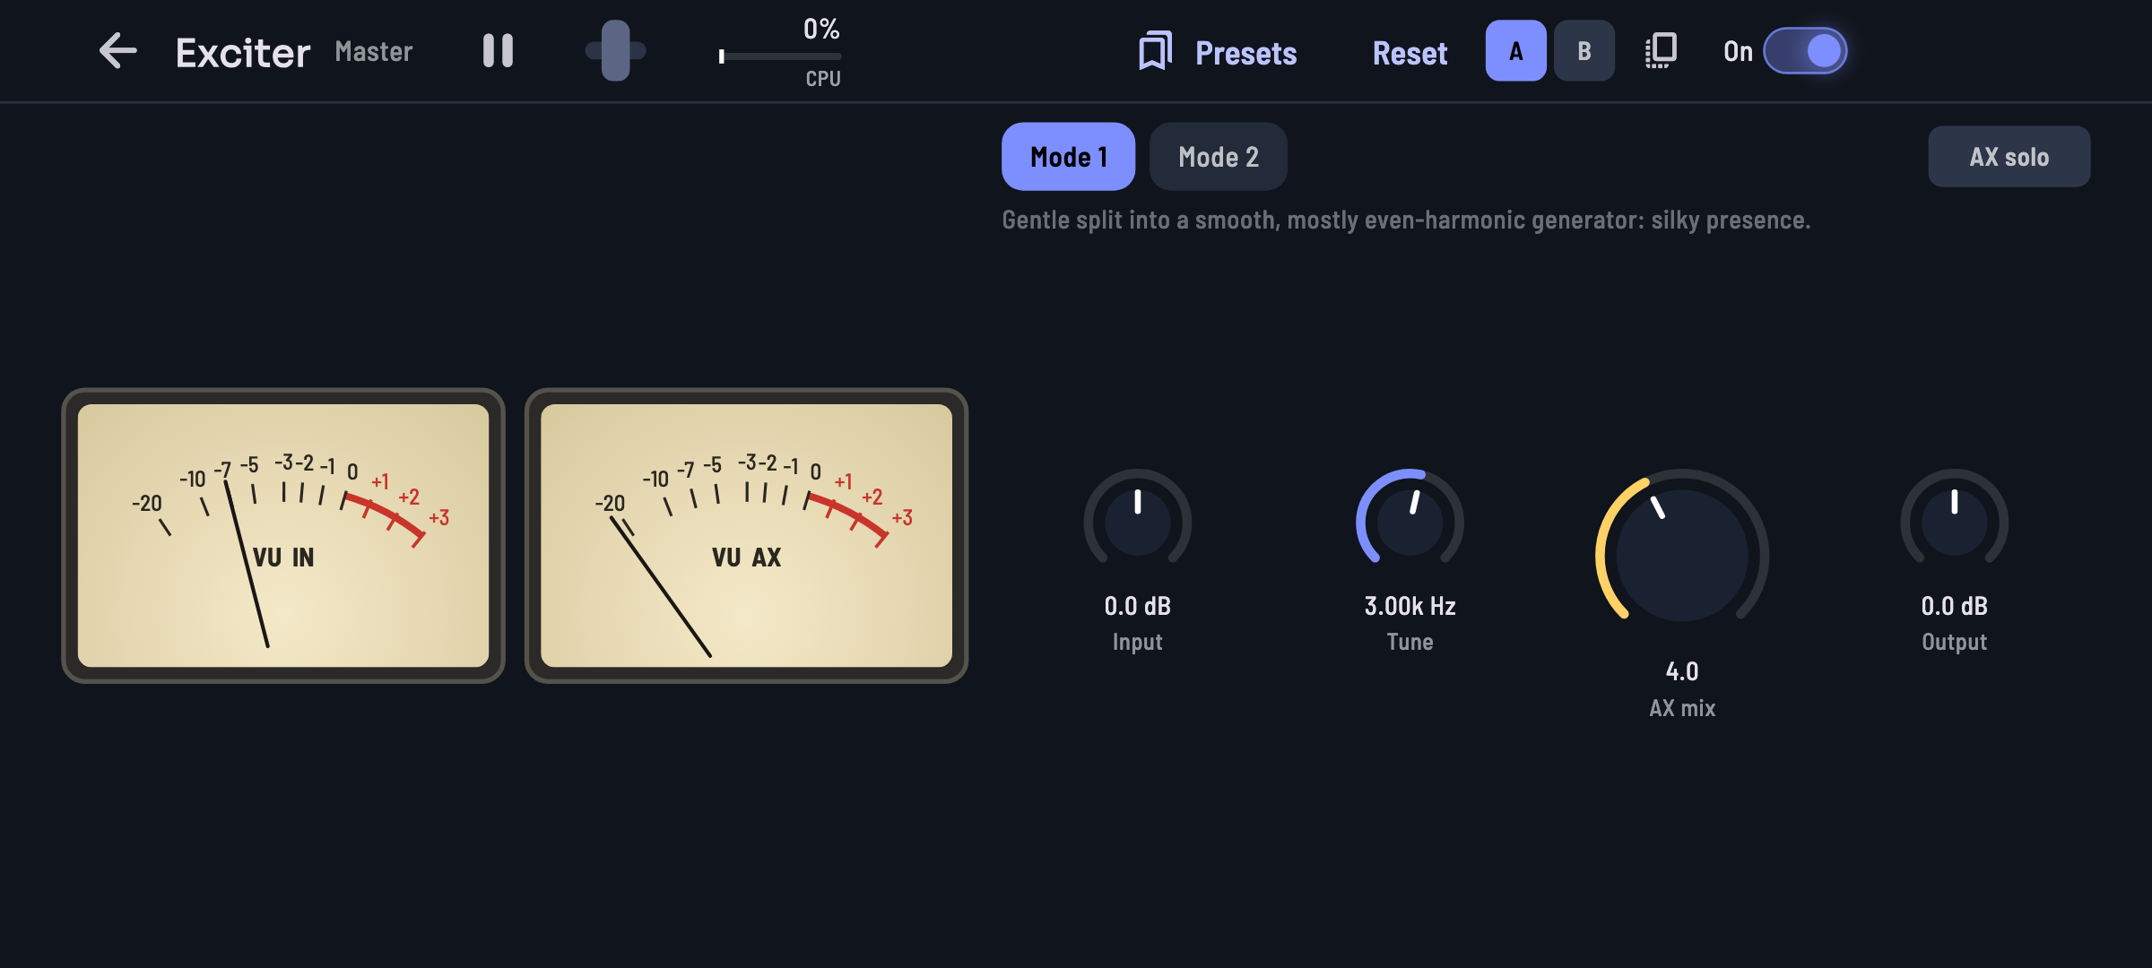Click the 0% CPU readout
This screenshot has height=968, width=2152.
point(821,30)
